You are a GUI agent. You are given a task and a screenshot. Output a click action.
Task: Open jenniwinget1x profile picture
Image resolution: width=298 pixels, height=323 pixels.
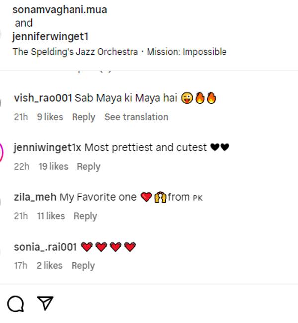[2, 152]
